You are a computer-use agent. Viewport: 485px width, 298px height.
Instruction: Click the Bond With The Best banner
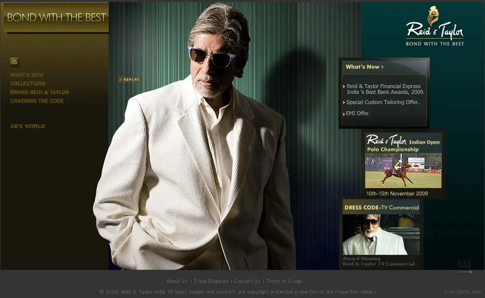56,17
